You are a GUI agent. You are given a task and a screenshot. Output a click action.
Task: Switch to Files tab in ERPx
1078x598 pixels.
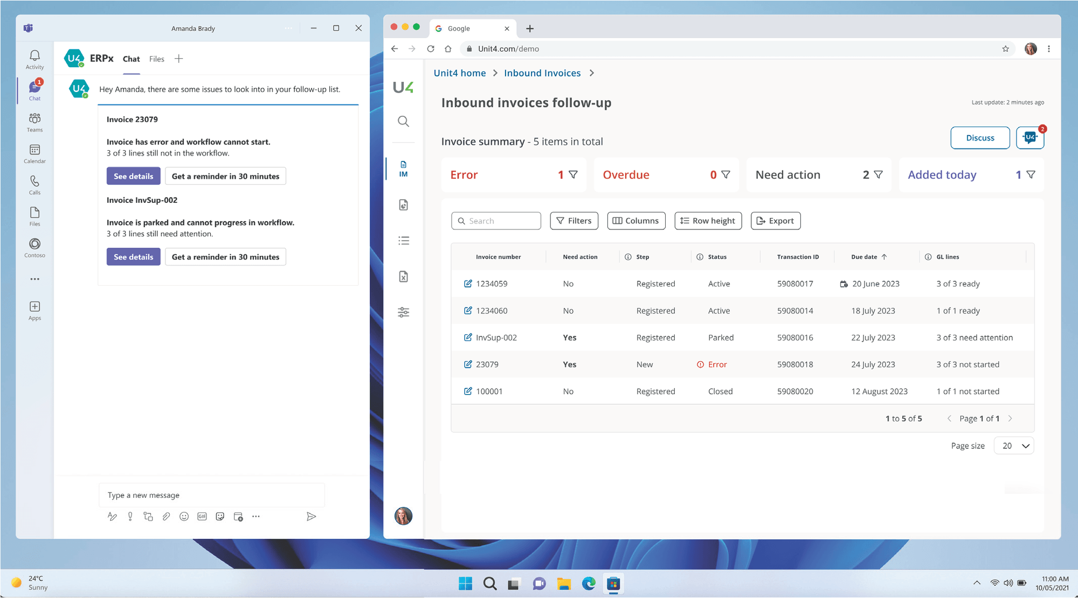pos(156,59)
